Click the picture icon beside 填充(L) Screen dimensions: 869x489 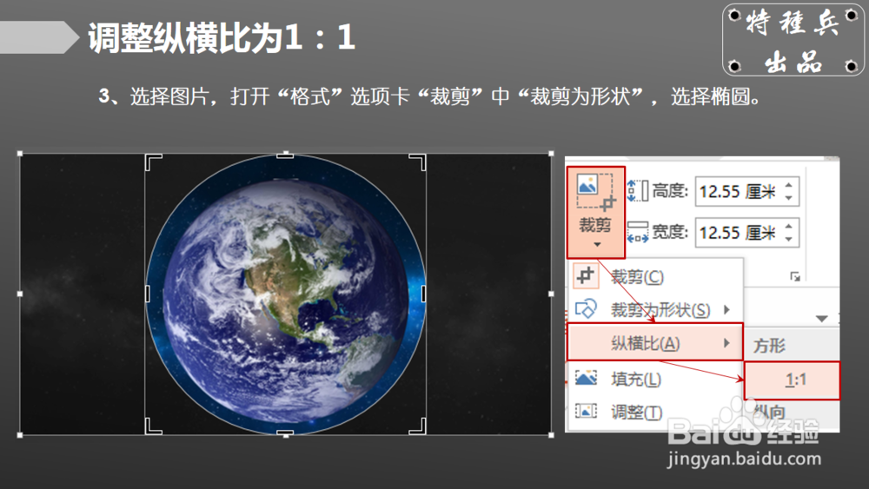click(x=586, y=378)
